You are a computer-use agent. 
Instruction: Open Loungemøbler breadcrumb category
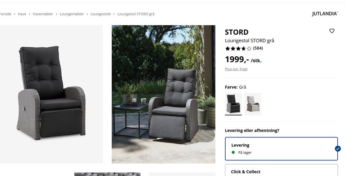coord(72,14)
